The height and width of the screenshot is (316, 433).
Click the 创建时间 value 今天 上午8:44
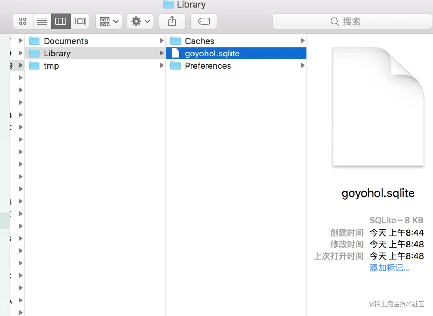(x=397, y=232)
